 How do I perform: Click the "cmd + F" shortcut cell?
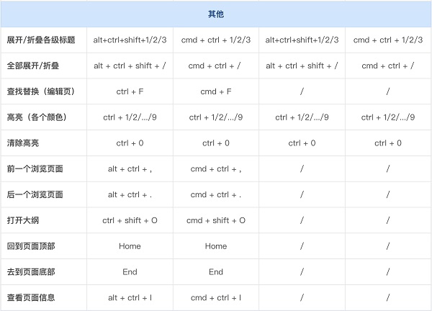coord(216,91)
